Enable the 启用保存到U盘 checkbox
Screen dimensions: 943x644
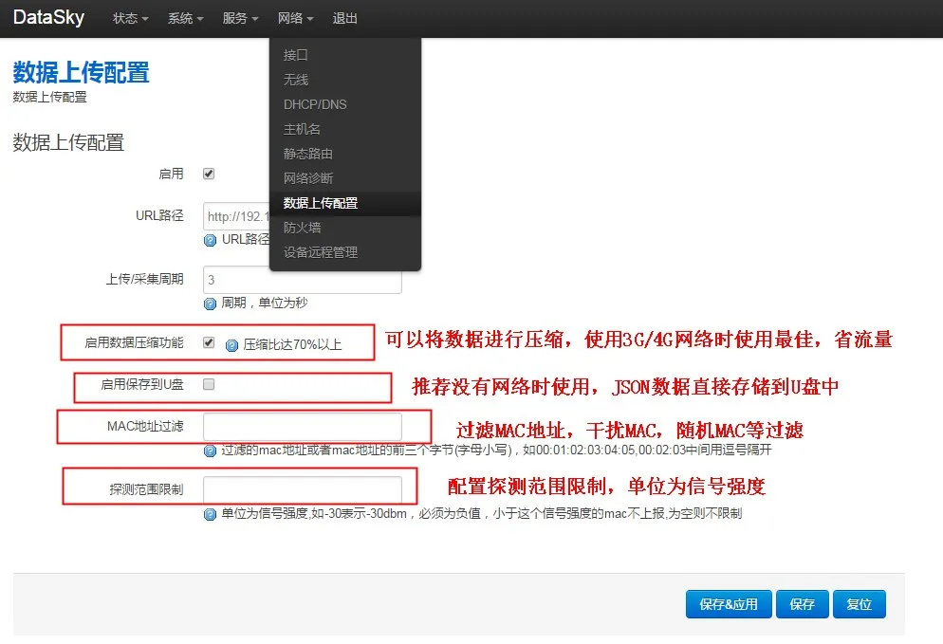coord(209,385)
